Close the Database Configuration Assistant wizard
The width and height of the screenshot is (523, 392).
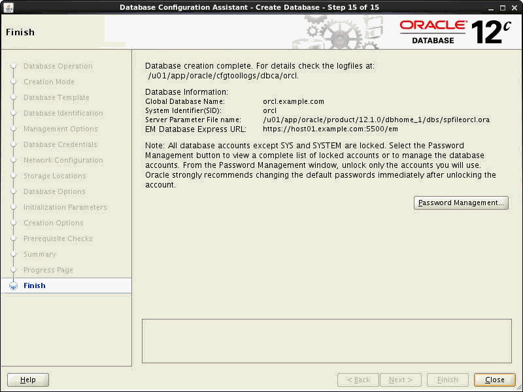tap(495, 380)
